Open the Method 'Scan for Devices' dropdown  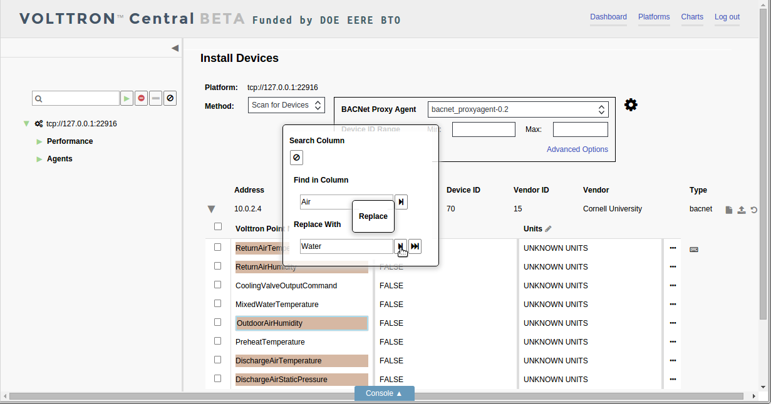tap(286, 105)
